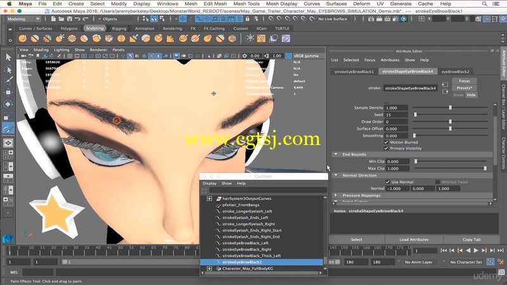Click the Play forwards button
The image size is (507, 285).
[x=476, y=250]
